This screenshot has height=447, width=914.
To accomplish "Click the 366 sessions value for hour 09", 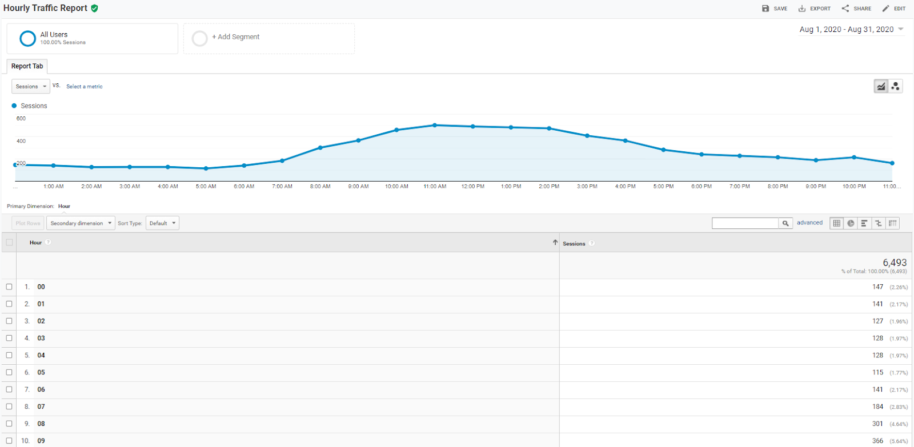I will (877, 441).
